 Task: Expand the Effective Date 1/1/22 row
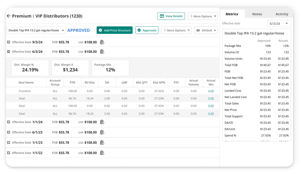[8, 153]
